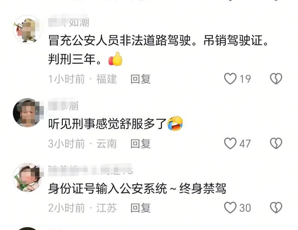Tap the 47 like count number
The height and width of the screenshot is (230, 298).
pos(245,144)
